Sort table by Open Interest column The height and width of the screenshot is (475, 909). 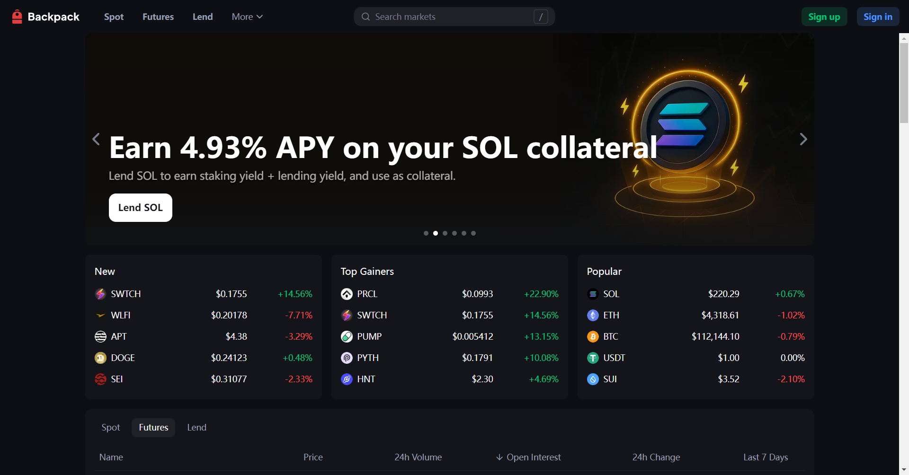coord(528,457)
